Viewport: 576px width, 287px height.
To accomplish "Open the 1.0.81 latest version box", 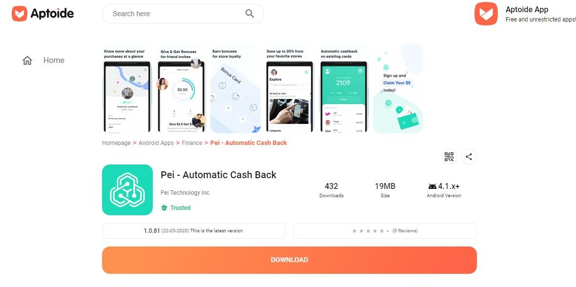I will coord(194,231).
